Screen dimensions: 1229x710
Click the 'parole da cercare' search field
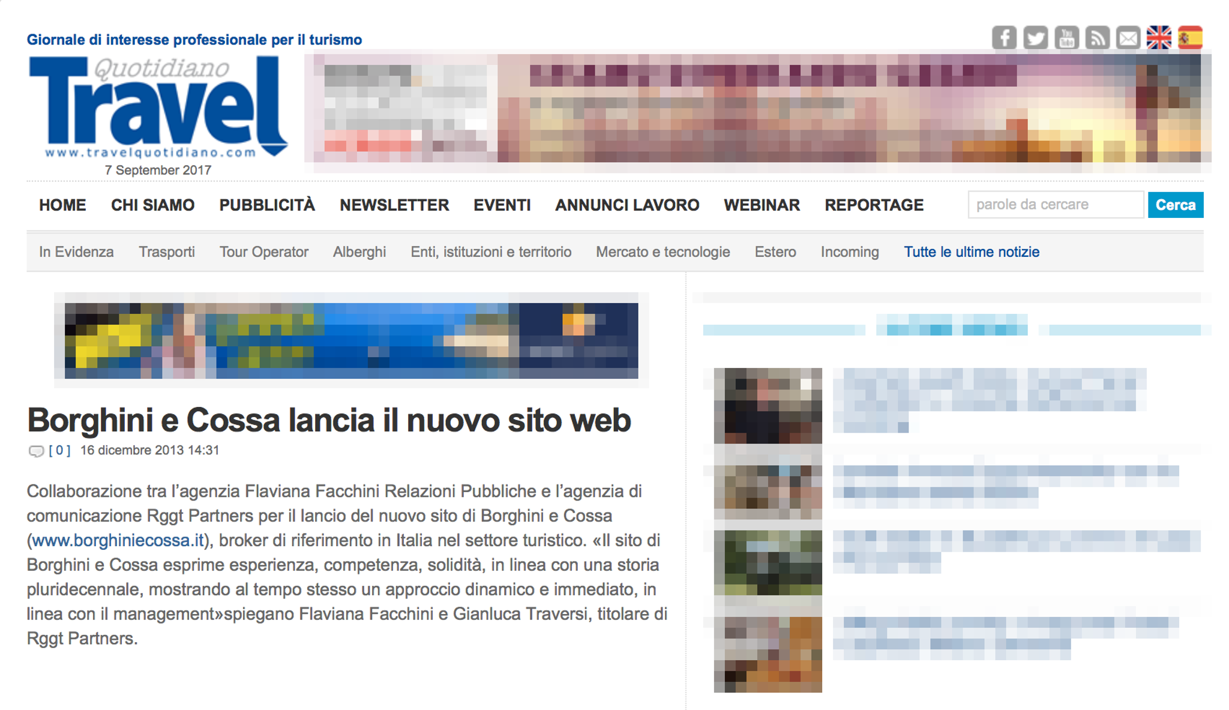[1056, 205]
